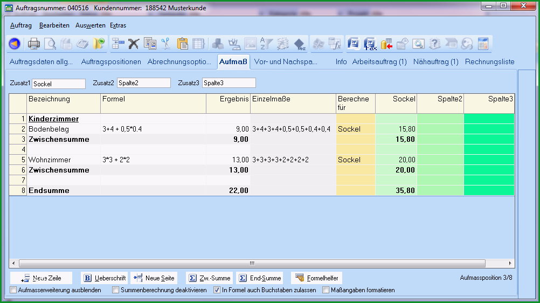Open the Auftrag menu
Screen dimensions: 540x303
point(20,25)
